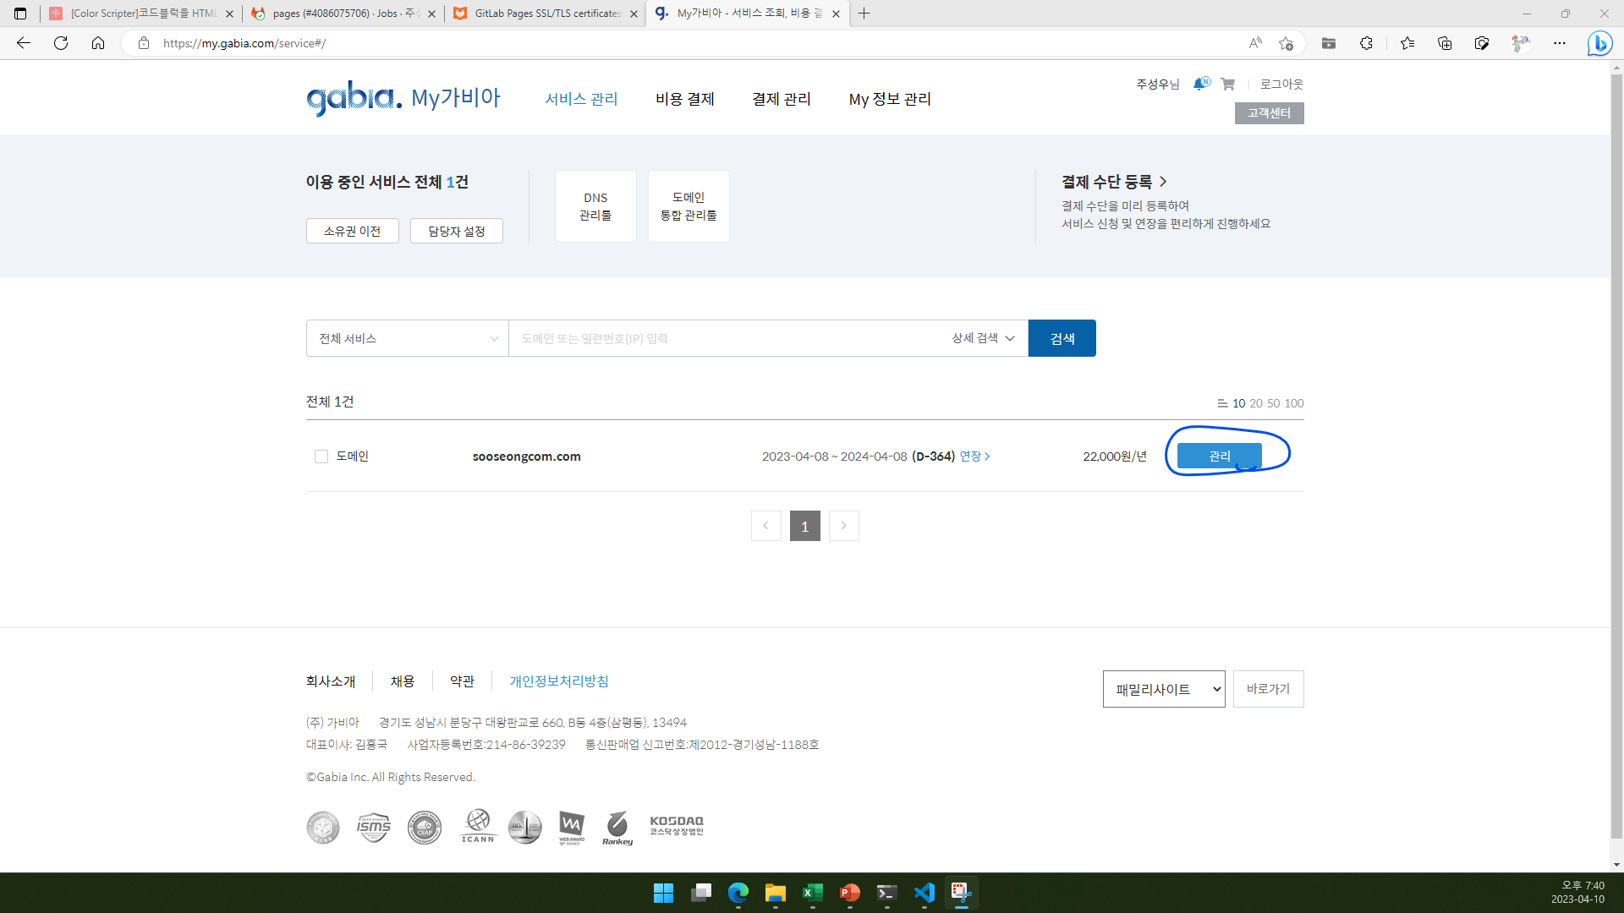Viewport: 1624px width, 913px height.
Task: Select 서비스 관리 menu
Action: click(x=581, y=99)
